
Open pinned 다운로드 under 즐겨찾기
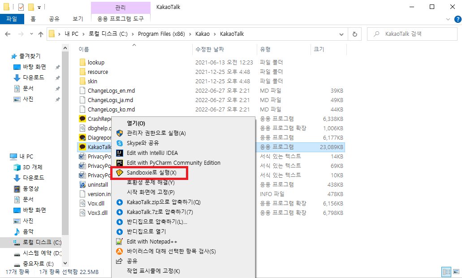(x=33, y=77)
